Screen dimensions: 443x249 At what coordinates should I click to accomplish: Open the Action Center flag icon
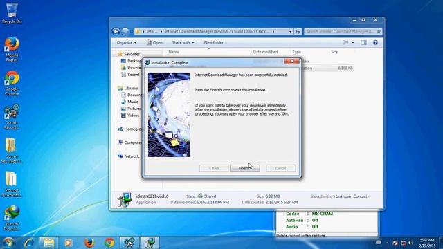tap(395, 243)
